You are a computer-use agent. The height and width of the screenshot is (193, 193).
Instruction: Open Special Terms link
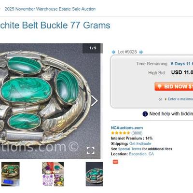[x=130, y=149]
